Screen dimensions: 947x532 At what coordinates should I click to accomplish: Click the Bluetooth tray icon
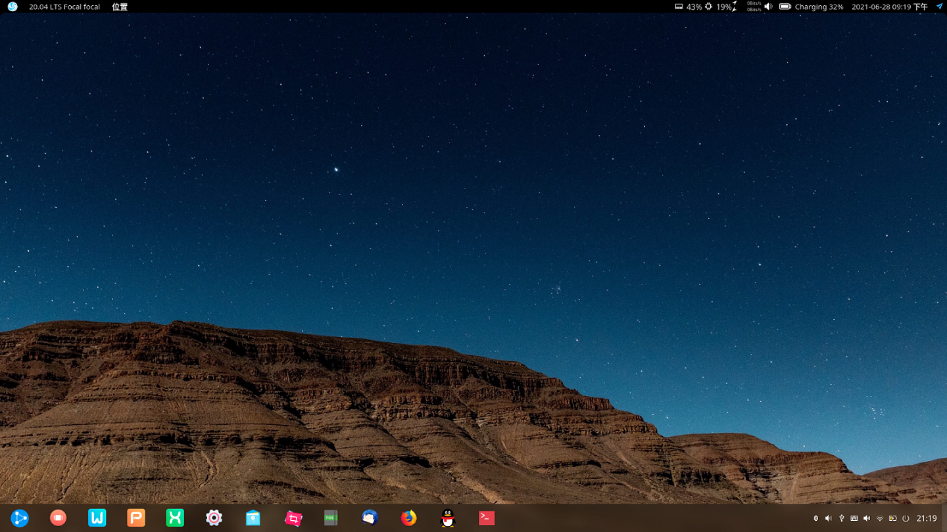coord(816,519)
